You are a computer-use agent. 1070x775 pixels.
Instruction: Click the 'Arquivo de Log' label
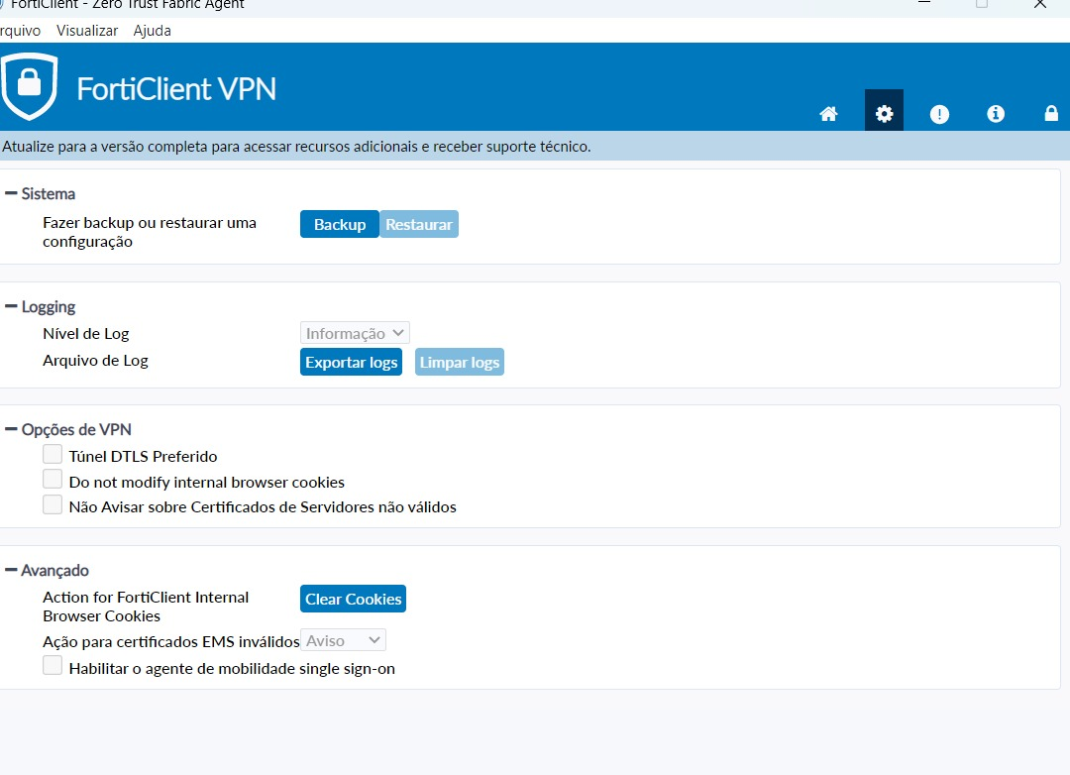click(x=95, y=361)
